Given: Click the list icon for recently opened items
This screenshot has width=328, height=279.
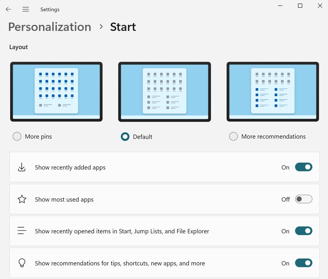Looking at the screenshot, I should click(x=22, y=230).
